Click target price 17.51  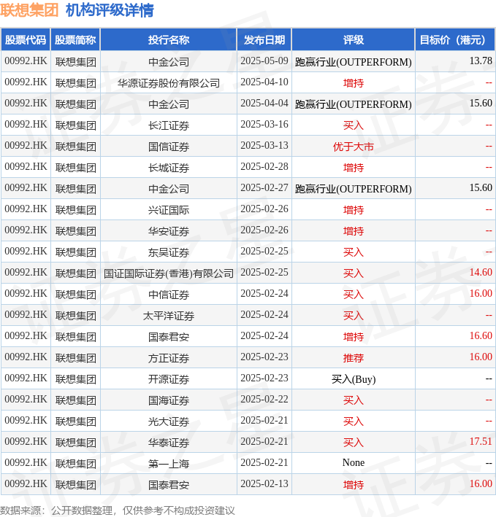(x=481, y=441)
